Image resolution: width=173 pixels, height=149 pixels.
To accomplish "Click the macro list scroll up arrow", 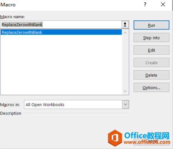I will (x=125, y=33).
